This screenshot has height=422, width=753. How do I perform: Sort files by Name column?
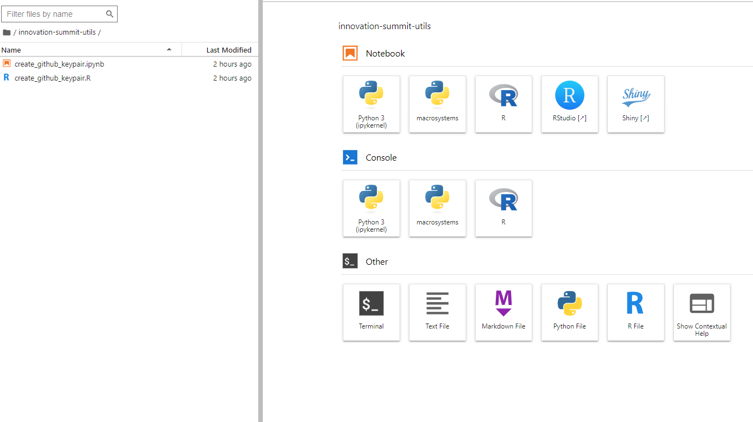91,50
